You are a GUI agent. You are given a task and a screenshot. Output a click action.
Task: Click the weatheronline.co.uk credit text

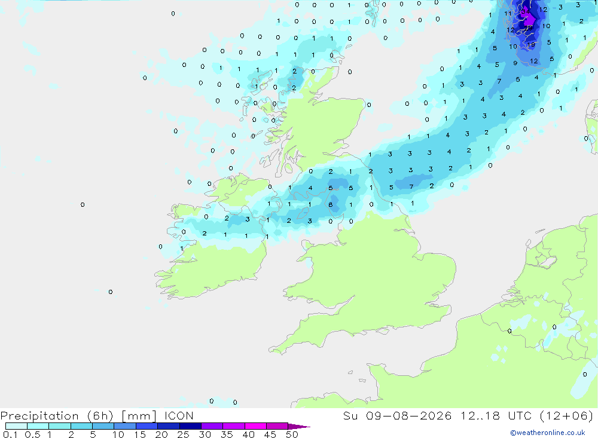(548, 433)
